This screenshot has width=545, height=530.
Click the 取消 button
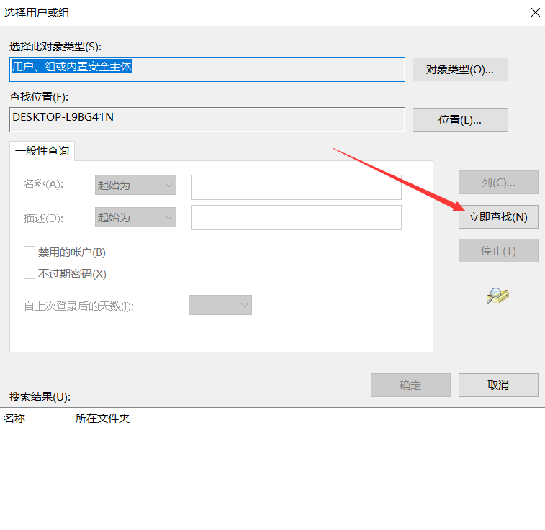click(498, 385)
